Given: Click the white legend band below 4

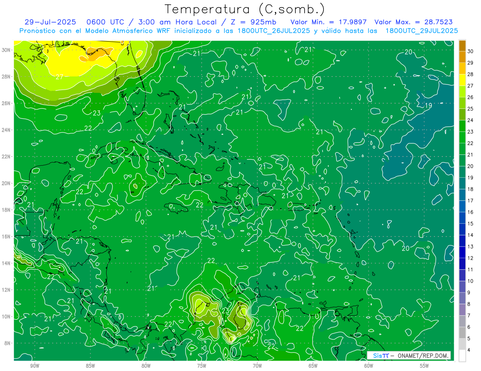Looking at the screenshot, I should pos(462,355).
